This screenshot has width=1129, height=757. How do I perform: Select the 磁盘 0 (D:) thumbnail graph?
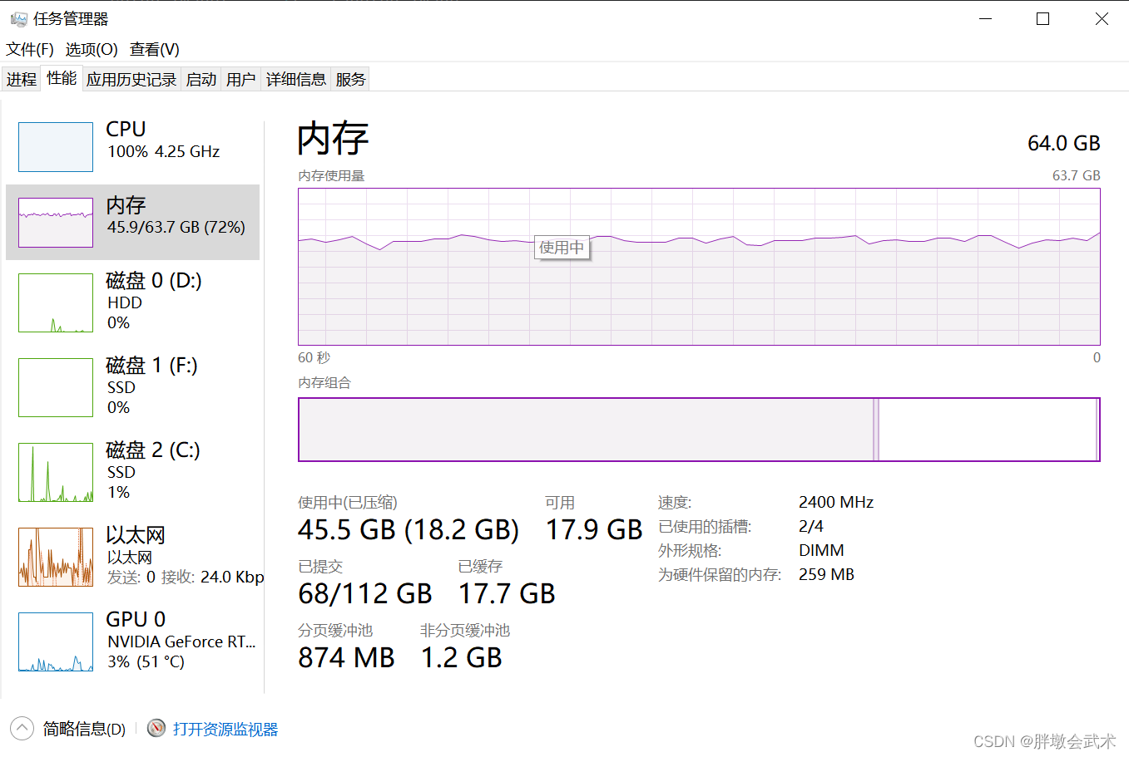click(56, 302)
